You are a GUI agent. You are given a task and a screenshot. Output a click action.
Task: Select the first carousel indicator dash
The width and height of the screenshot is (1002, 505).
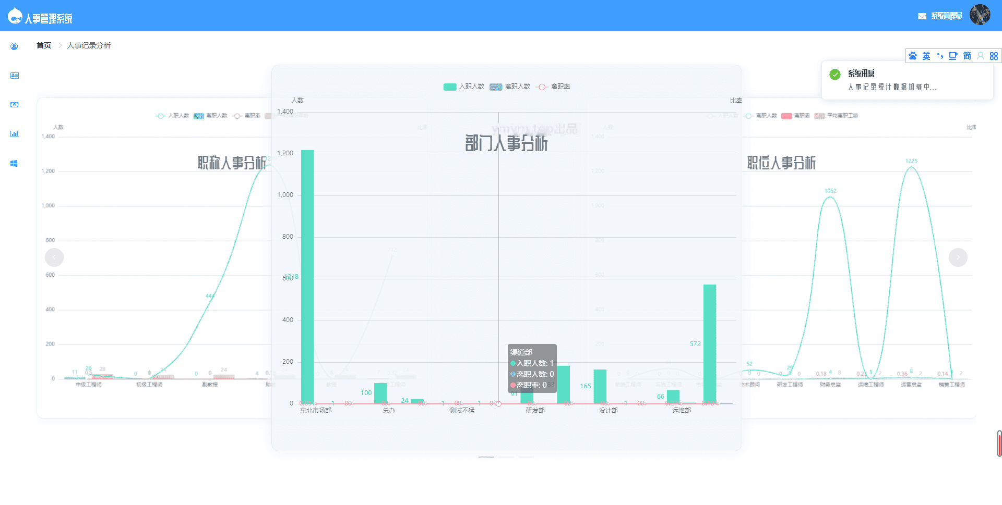click(486, 457)
